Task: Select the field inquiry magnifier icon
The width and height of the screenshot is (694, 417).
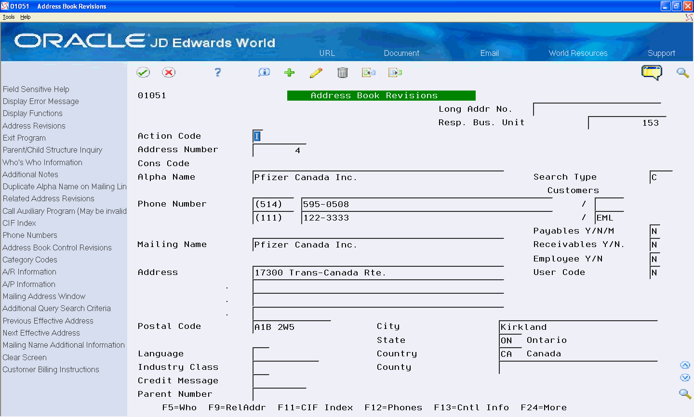Action: pos(264,72)
